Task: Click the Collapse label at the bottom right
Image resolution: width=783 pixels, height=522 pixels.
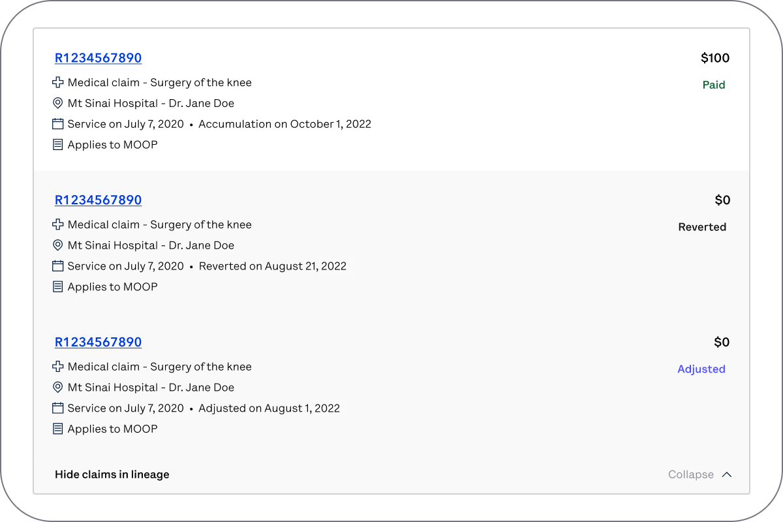Action: (690, 474)
